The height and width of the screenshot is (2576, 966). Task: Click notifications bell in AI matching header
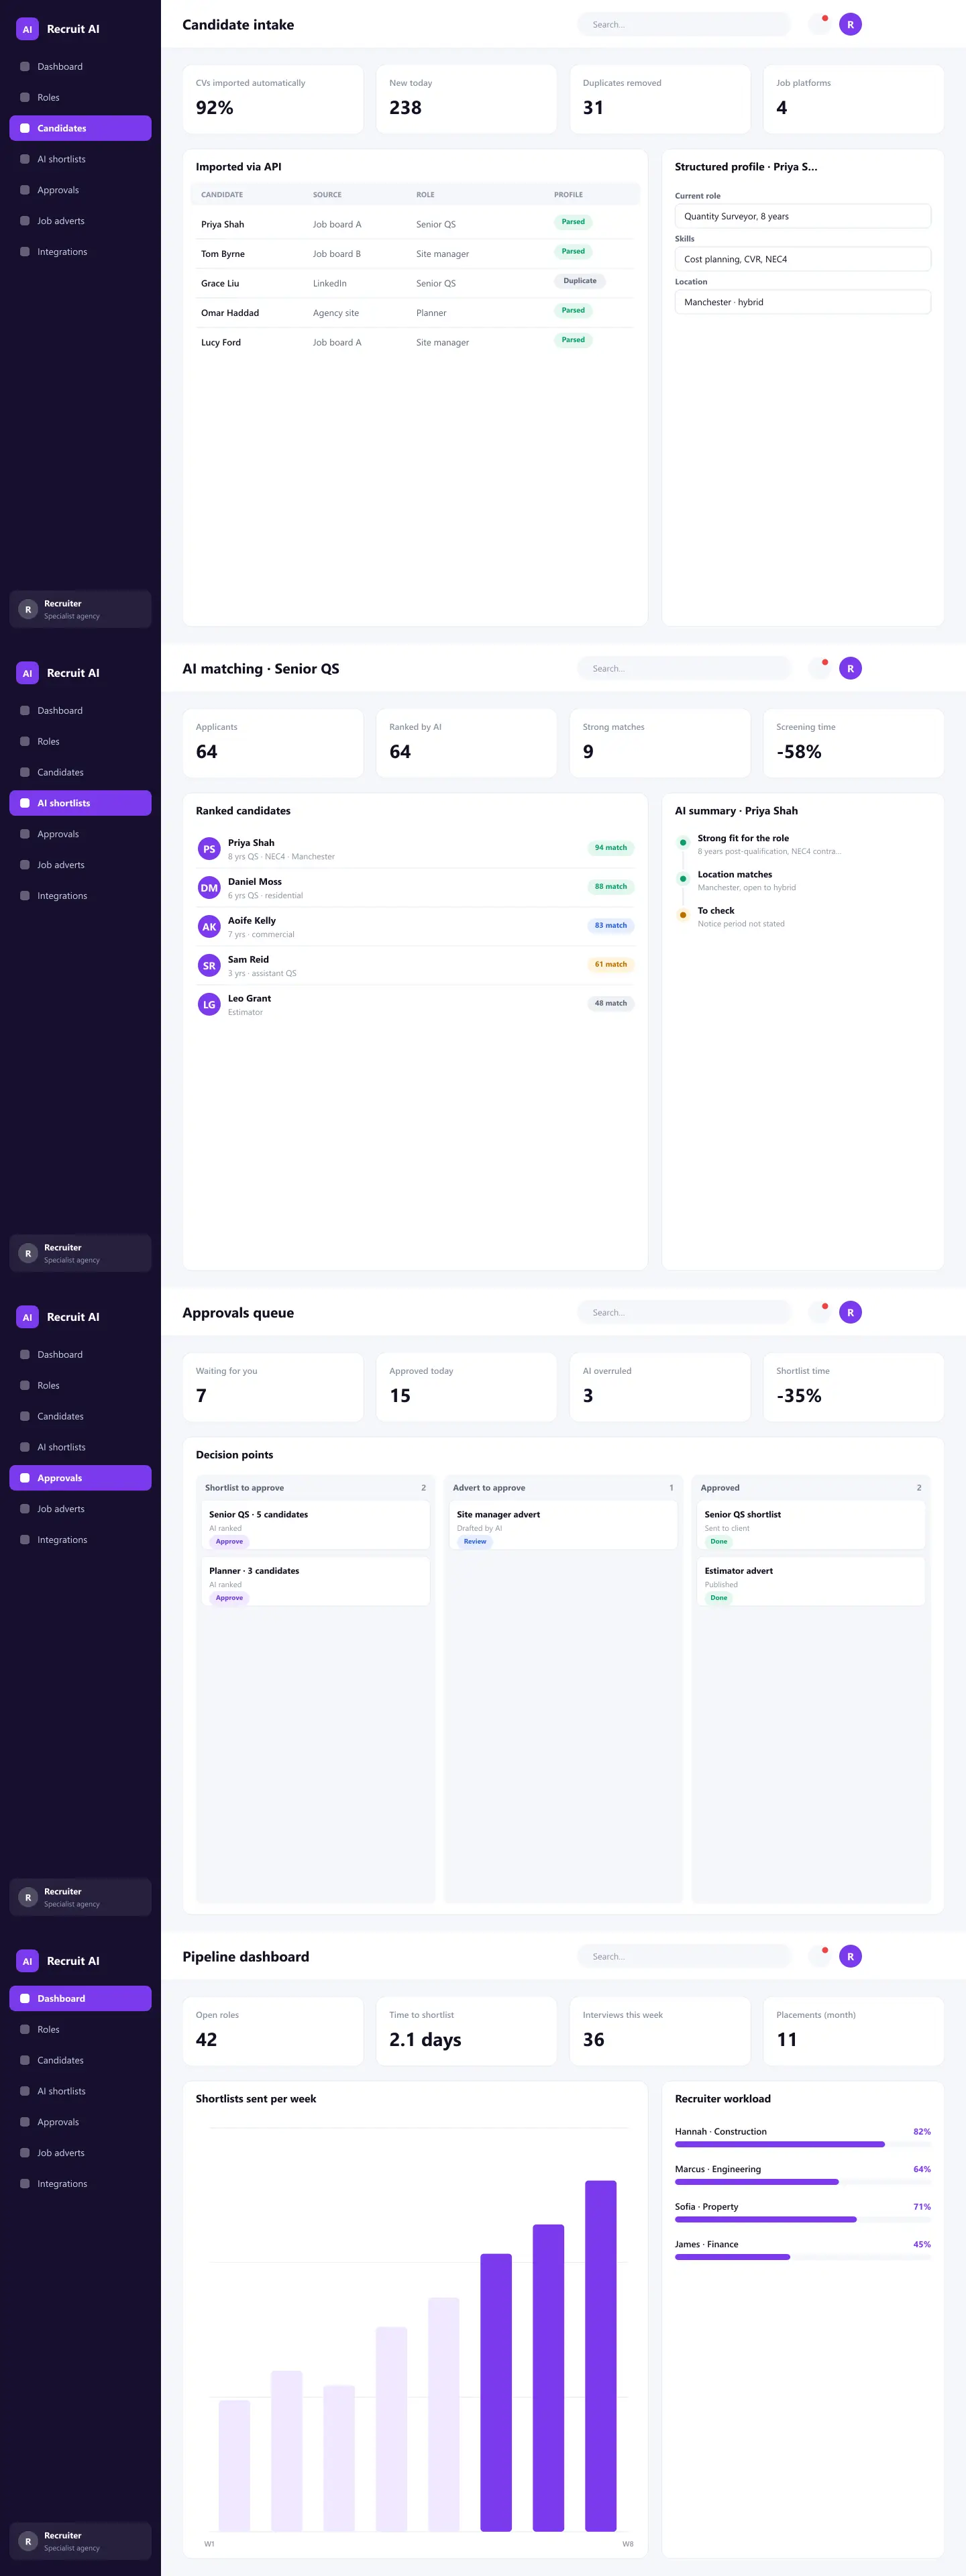(x=819, y=668)
